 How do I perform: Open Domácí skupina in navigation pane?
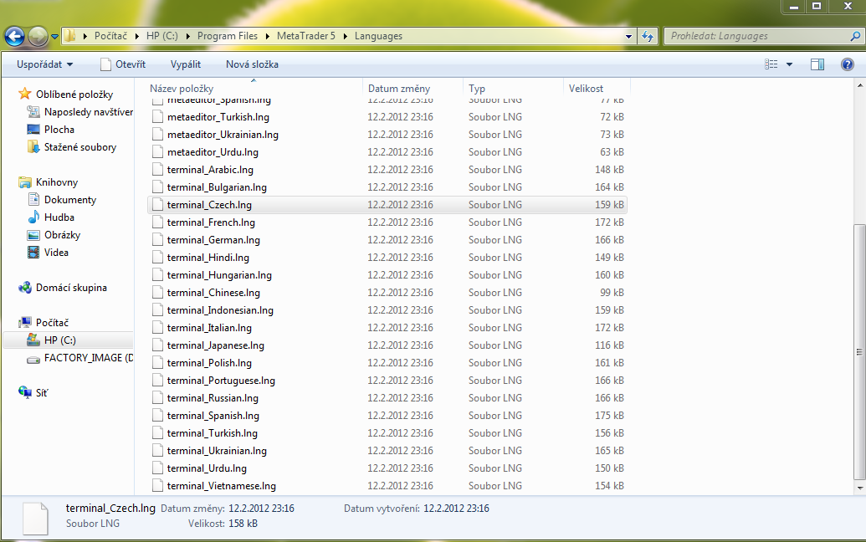71,288
